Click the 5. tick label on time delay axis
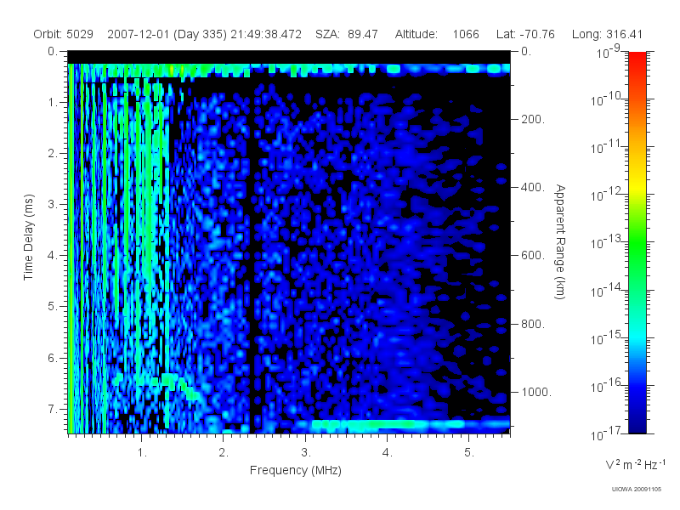Viewport: 680px width, 510px height. coord(53,307)
